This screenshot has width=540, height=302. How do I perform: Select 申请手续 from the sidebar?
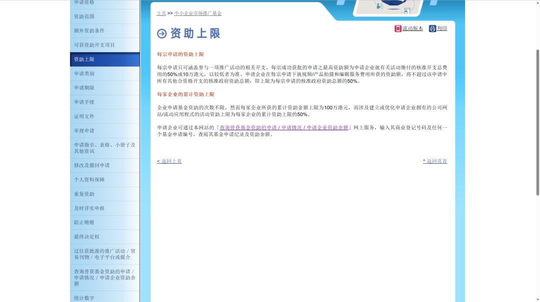click(85, 102)
